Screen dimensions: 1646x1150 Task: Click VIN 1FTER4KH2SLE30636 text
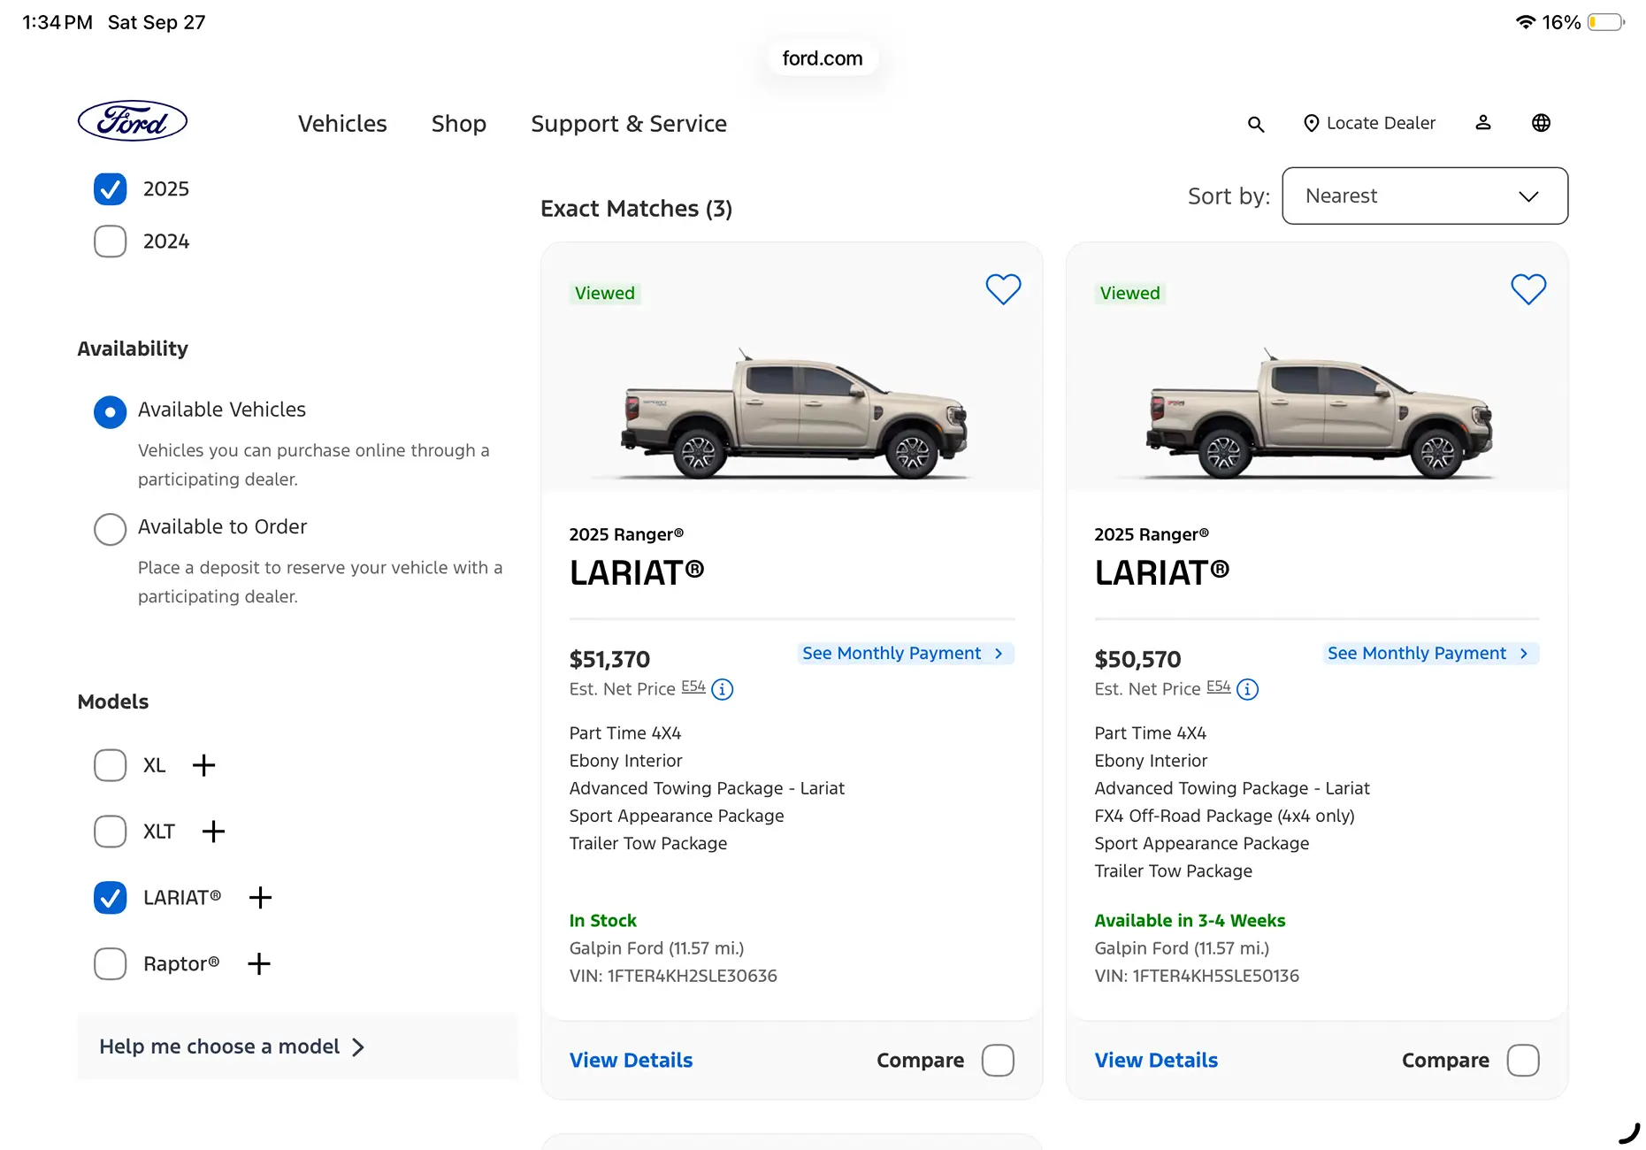pyautogui.click(x=673, y=976)
